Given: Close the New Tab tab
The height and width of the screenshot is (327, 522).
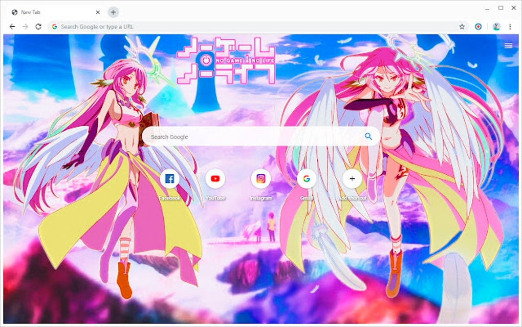Looking at the screenshot, I should (98, 12).
